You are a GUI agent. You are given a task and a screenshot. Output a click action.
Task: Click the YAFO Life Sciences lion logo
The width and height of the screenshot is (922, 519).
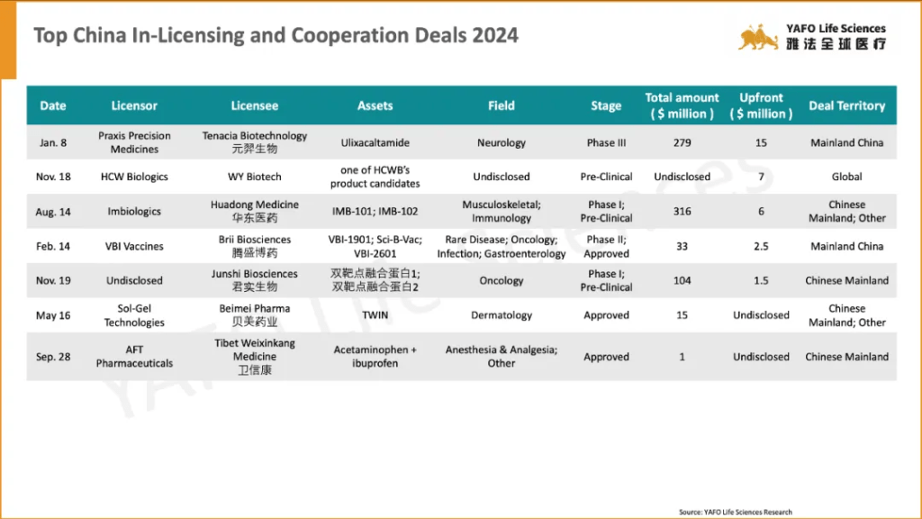[x=758, y=37]
